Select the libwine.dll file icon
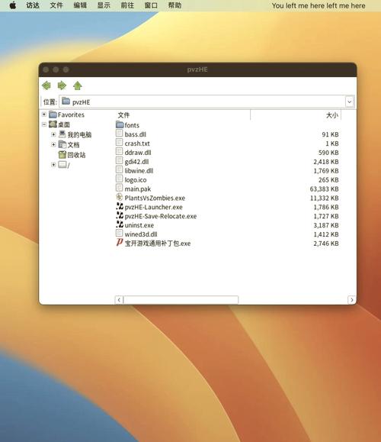Image resolution: width=381 pixels, height=442 pixels. (x=120, y=170)
